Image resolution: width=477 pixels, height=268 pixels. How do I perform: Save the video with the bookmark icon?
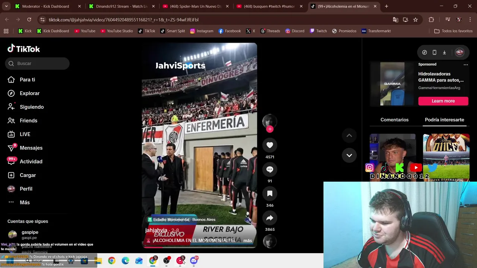[270, 194]
